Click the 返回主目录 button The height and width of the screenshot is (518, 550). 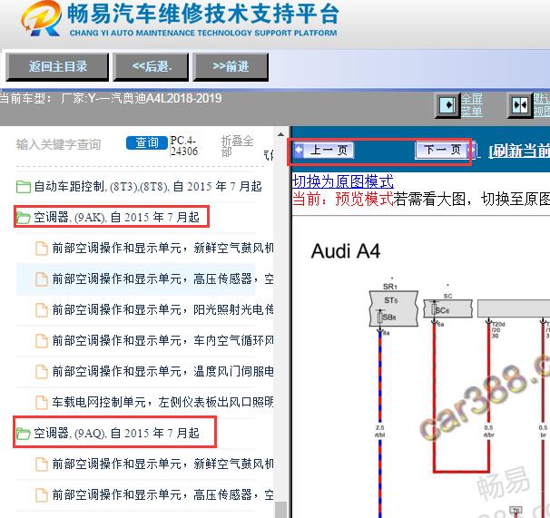57,66
